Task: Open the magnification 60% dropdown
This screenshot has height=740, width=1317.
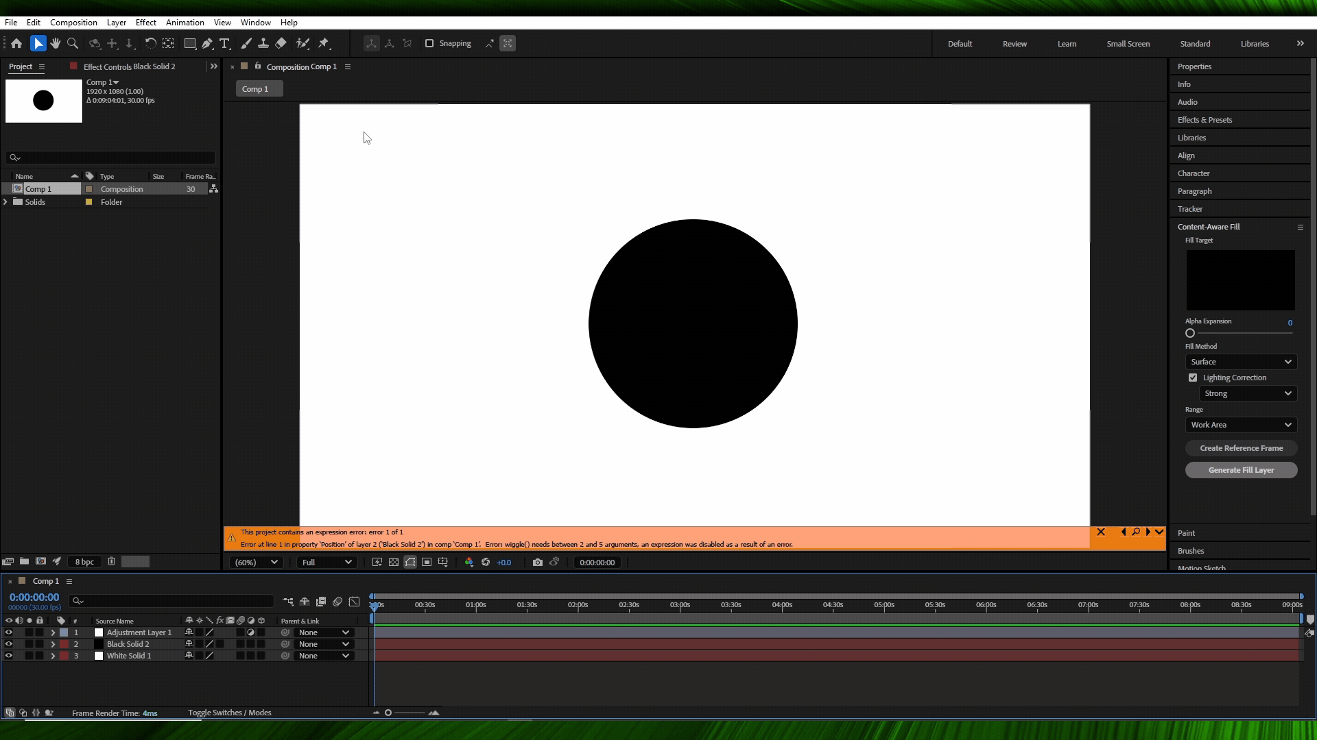Action: (256, 563)
